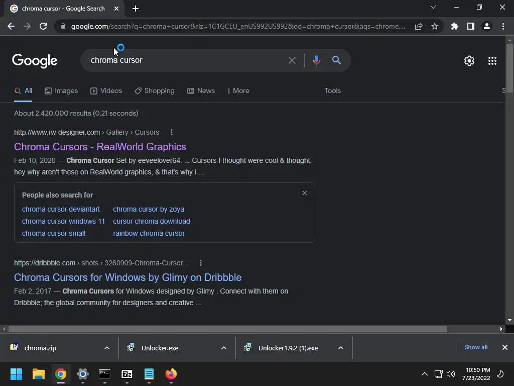Viewport: 514px width, 386px height.
Task: Switch to the Videos tab
Action: (x=106, y=91)
